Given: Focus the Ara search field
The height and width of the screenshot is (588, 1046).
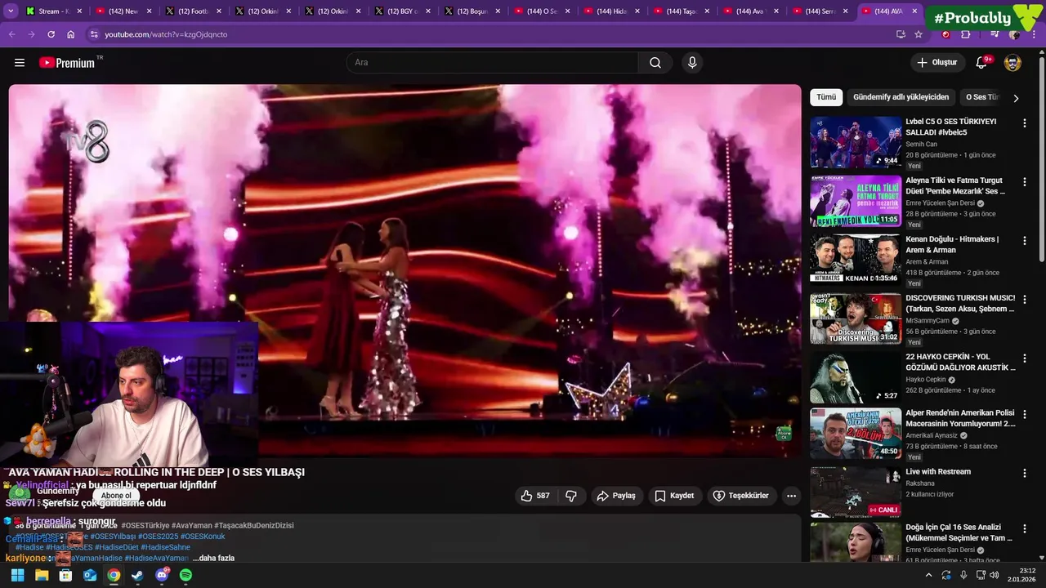Looking at the screenshot, I should pos(493,63).
